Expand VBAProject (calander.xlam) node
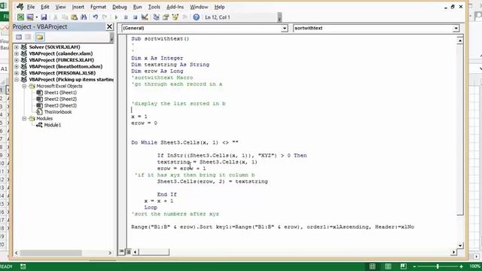Screen dimensions: 482x271 point(17,53)
